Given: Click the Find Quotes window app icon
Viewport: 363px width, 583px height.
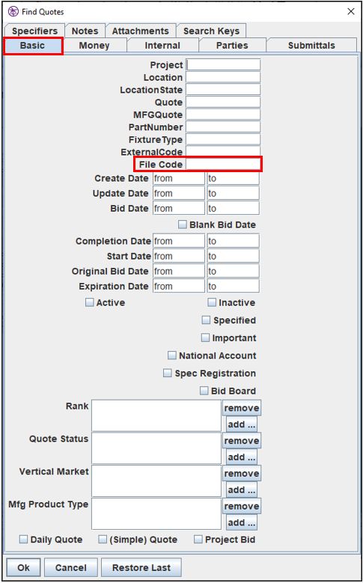Looking at the screenshot, I should [x=13, y=11].
